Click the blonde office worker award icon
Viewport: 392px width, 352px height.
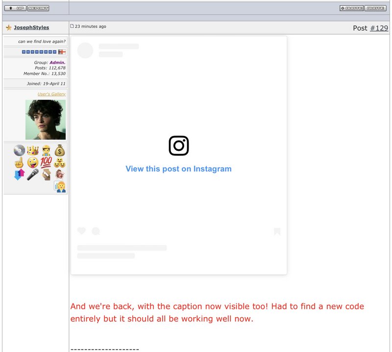coord(60,187)
